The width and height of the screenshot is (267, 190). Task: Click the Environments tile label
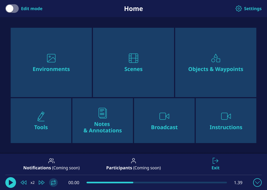(51, 69)
